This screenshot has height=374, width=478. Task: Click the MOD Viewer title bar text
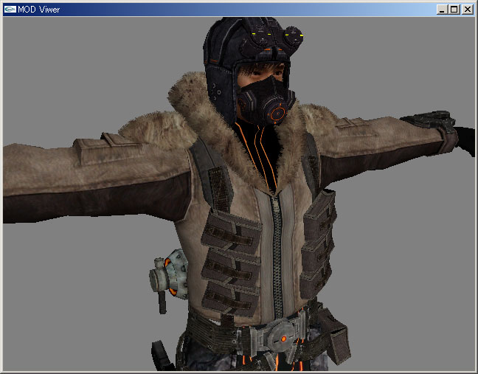point(38,10)
